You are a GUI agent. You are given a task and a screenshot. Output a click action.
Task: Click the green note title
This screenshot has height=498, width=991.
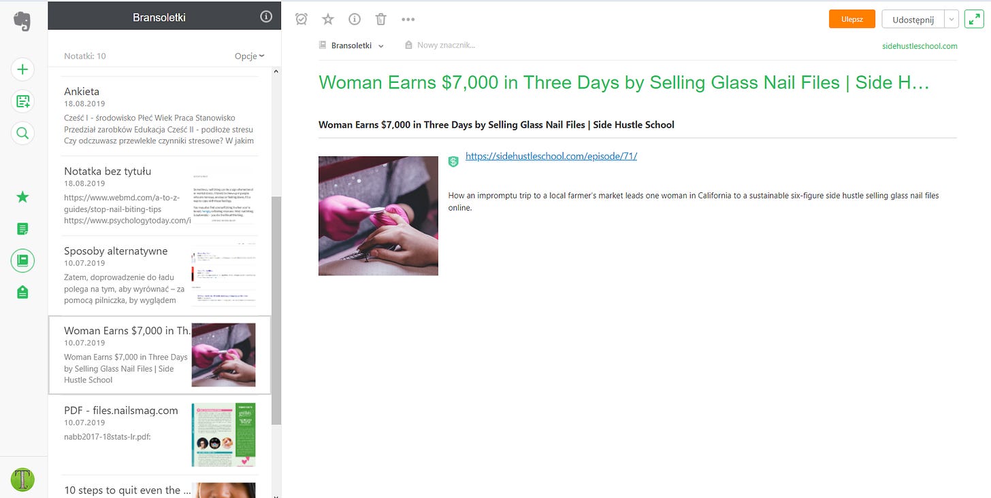coord(623,82)
